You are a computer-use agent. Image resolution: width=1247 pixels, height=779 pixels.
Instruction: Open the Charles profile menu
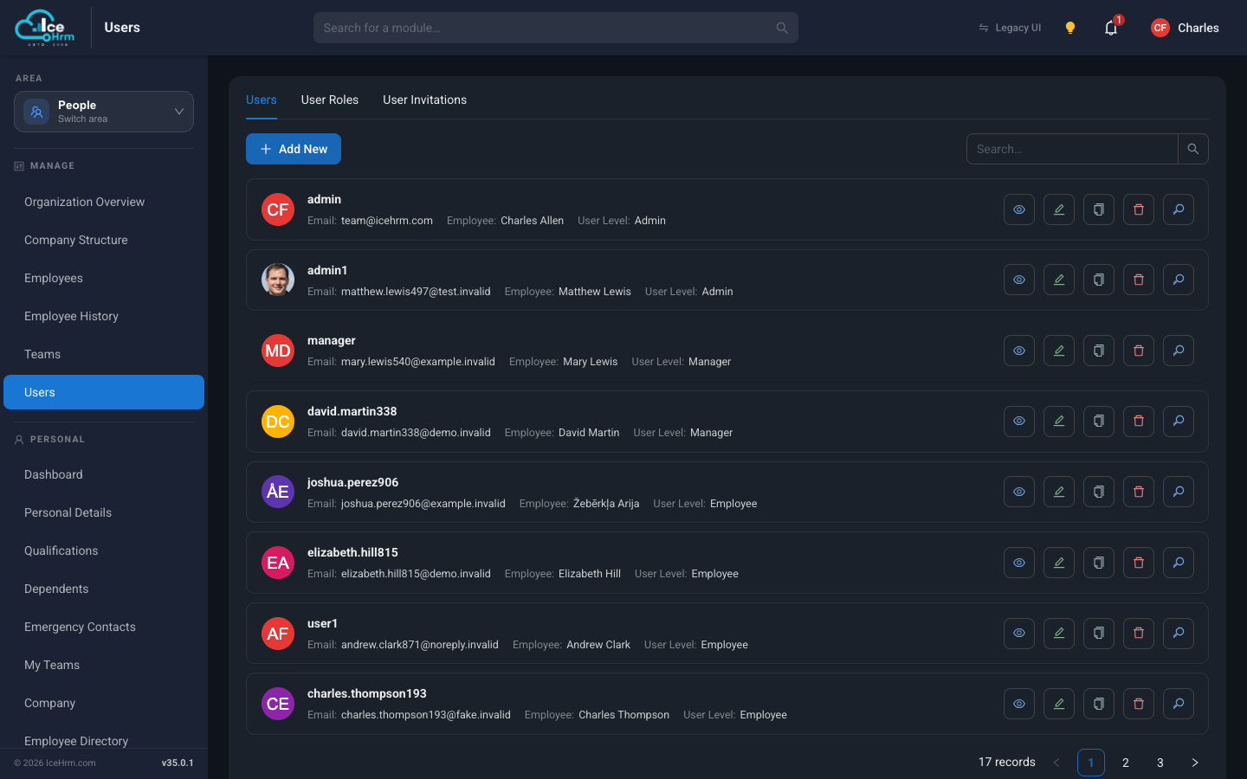tap(1185, 28)
